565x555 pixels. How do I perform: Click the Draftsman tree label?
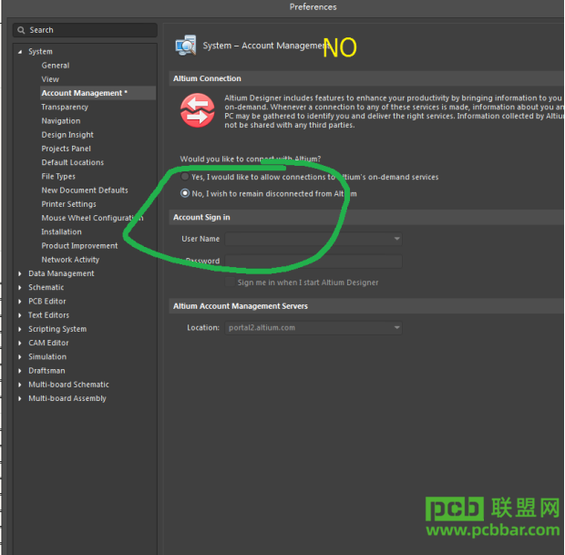point(46,371)
